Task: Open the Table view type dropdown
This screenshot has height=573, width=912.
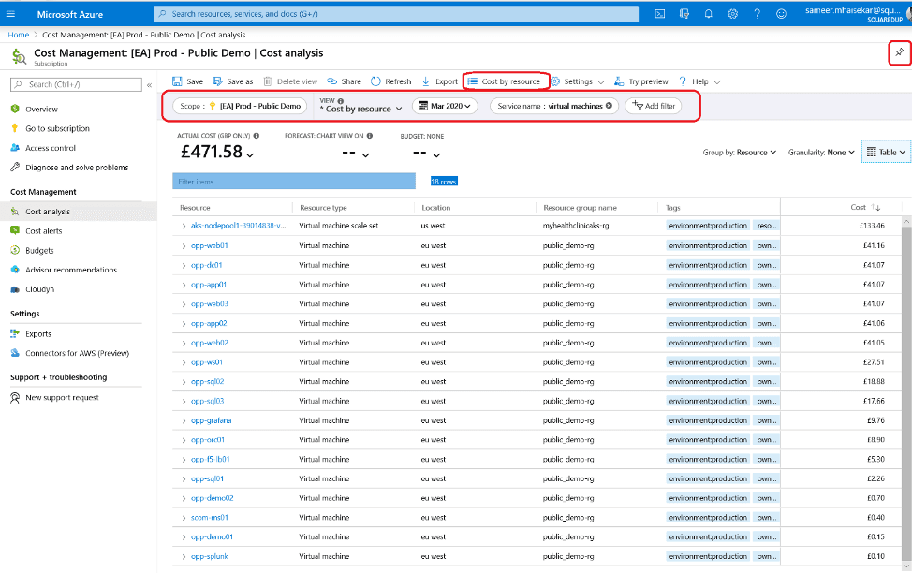Action: (886, 153)
